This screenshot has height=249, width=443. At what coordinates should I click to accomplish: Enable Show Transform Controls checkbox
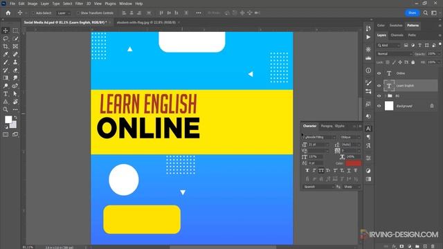click(x=78, y=13)
